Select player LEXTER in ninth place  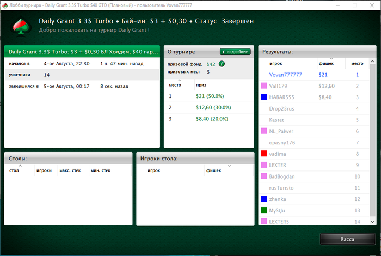point(314,165)
